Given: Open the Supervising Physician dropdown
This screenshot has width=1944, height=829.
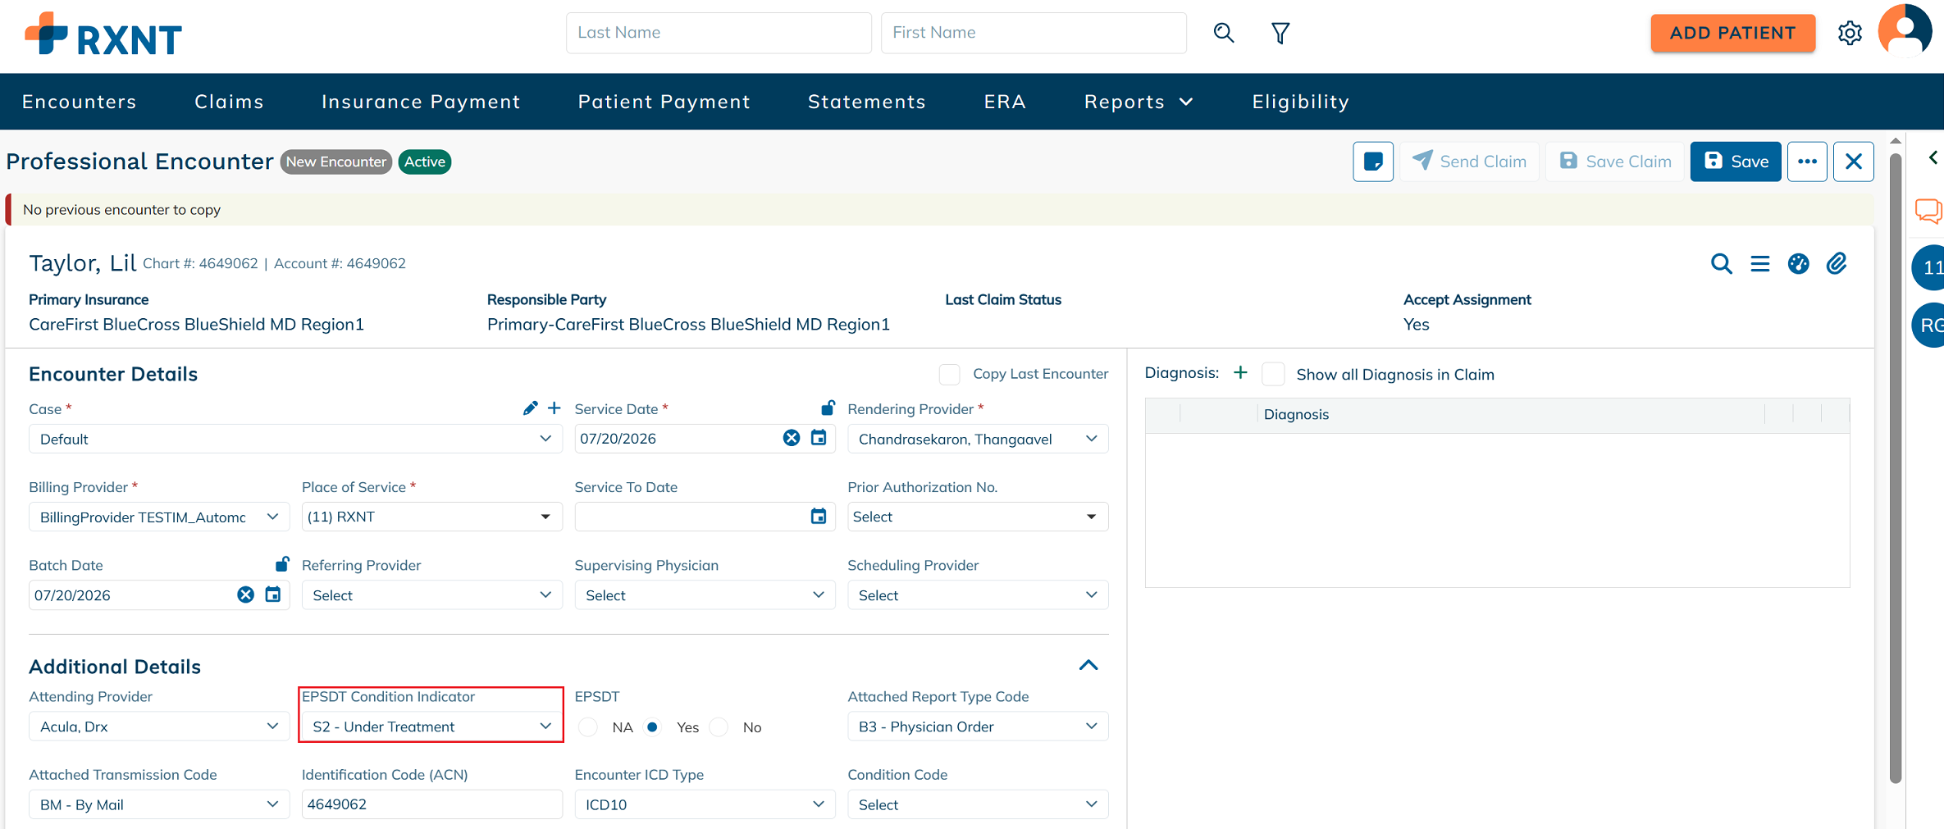Looking at the screenshot, I should tap(705, 595).
